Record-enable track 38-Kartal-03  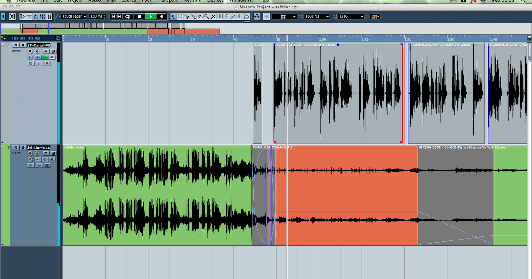coord(30,51)
